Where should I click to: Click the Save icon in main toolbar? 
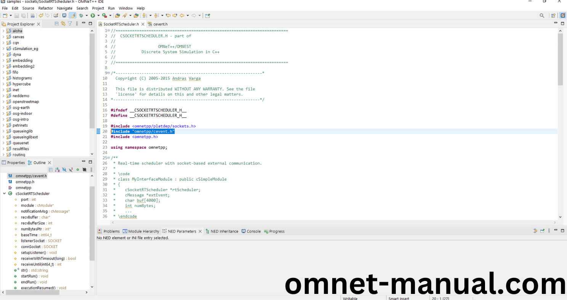(17, 16)
